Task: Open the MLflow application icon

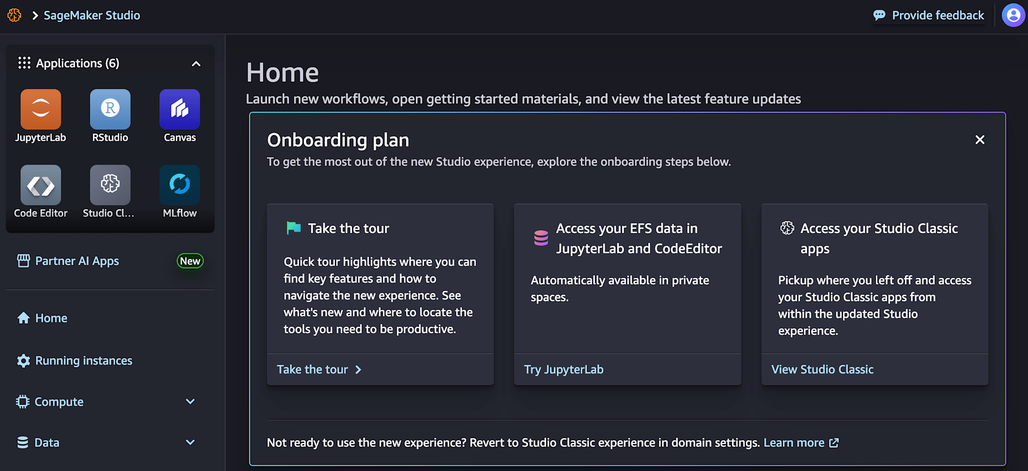Action: pyautogui.click(x=179, y=185)
